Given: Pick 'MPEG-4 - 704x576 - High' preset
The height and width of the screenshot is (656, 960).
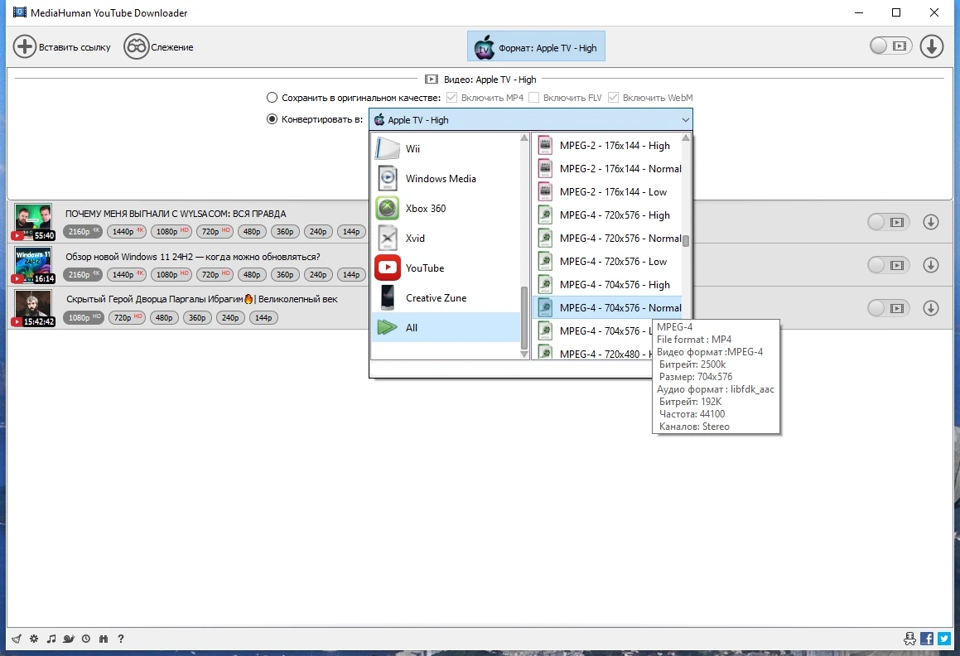Looking at the screenshot, I should 609,285.
